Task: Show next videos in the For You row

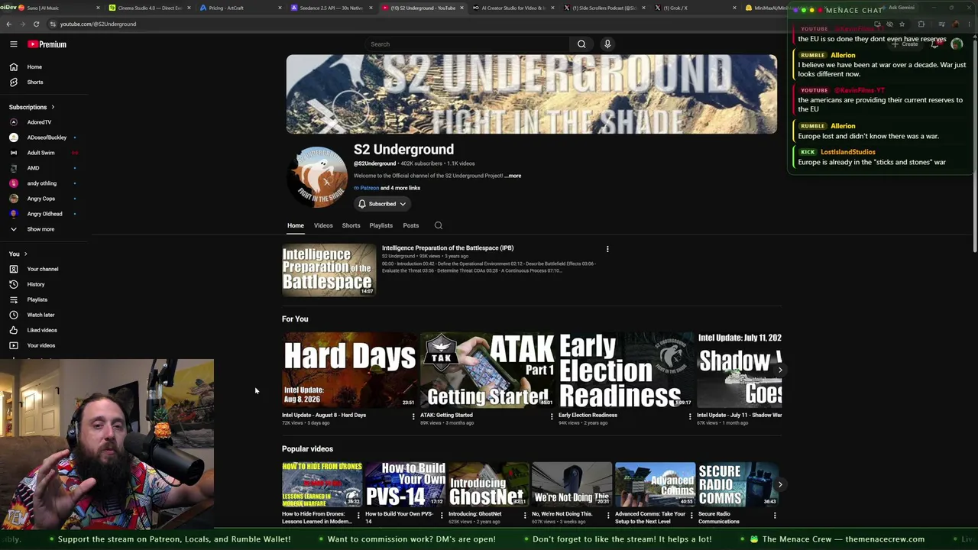Action: (x=780, y=370)
